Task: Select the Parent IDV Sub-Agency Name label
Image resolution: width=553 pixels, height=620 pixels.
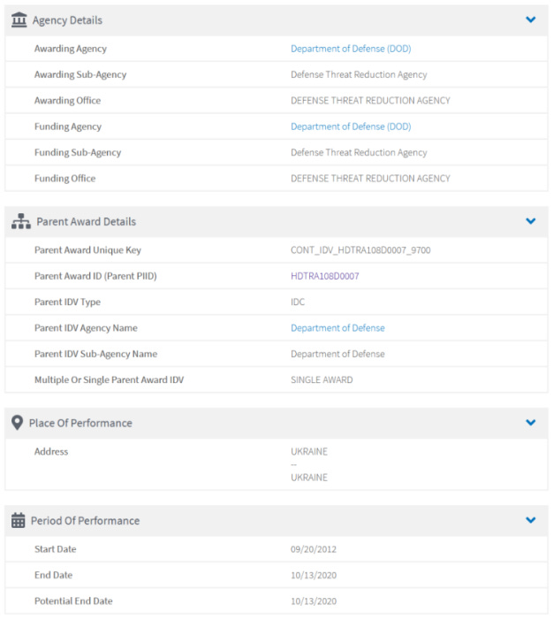Action: [x=96, y=354]
